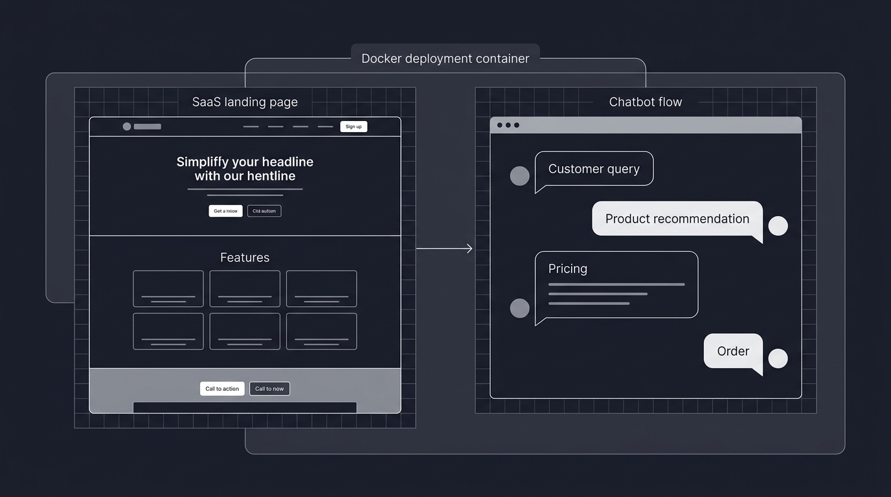Viewport: 891px width, 497px height.
Task: Click the Product recommendation bubble
Action: pyautogui.click(x=676, y=219)
